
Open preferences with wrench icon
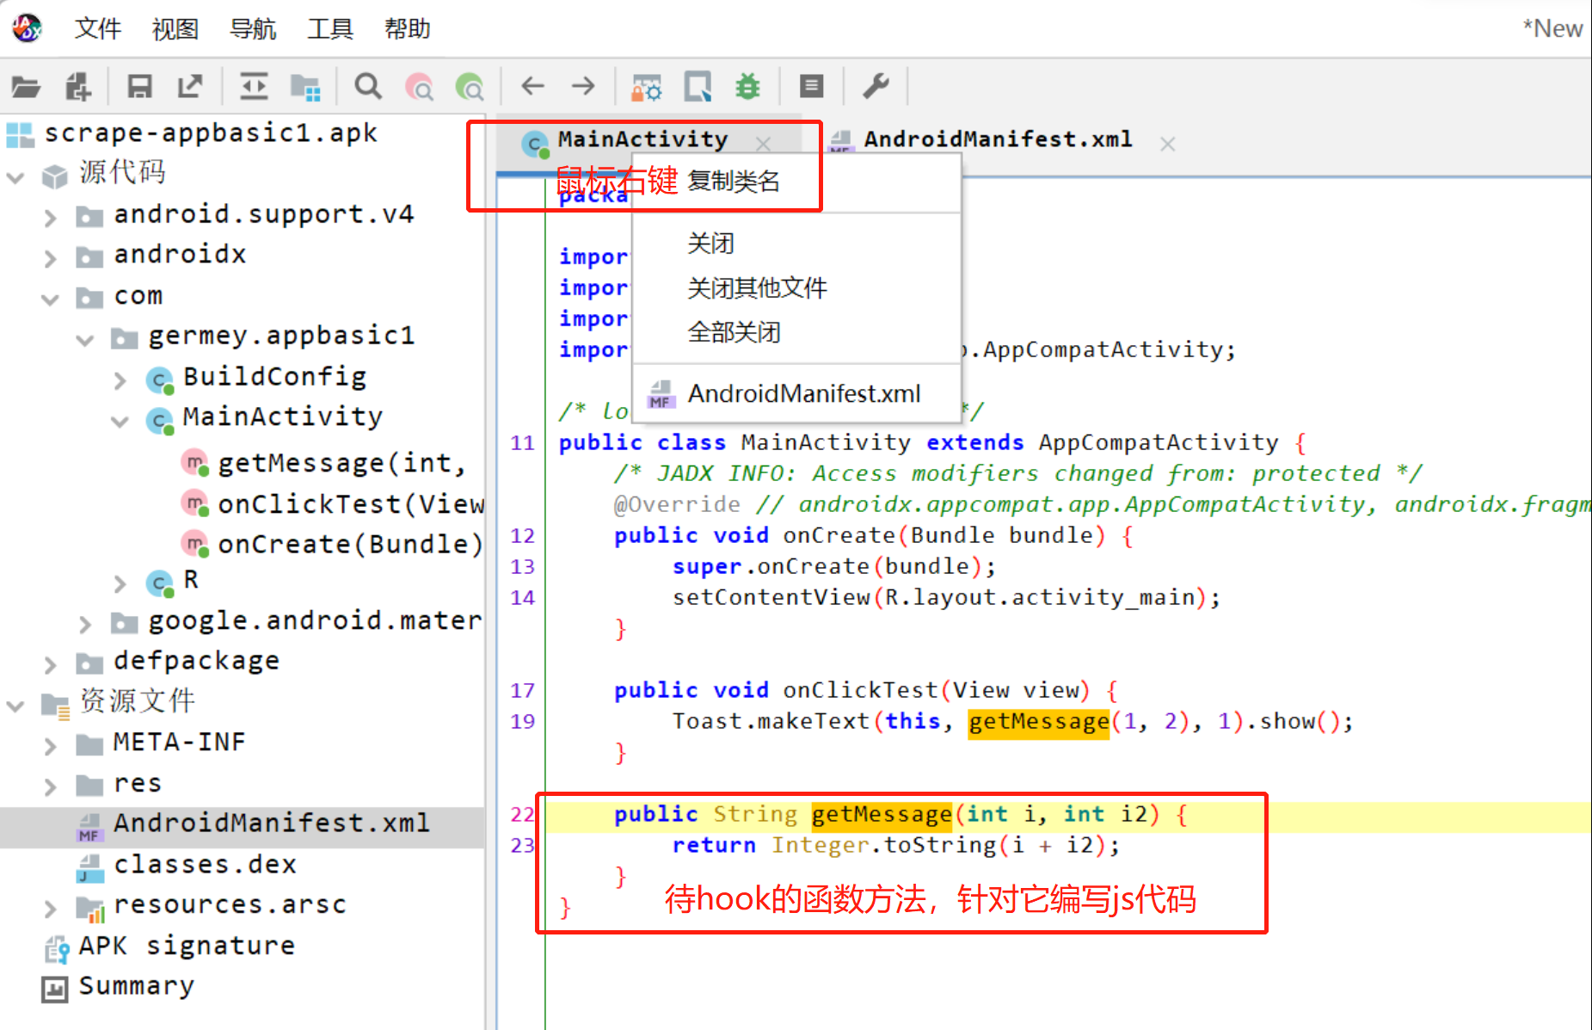click(876, 86)
